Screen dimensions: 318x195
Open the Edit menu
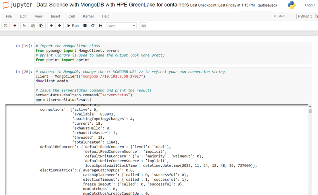pos(23,16)
